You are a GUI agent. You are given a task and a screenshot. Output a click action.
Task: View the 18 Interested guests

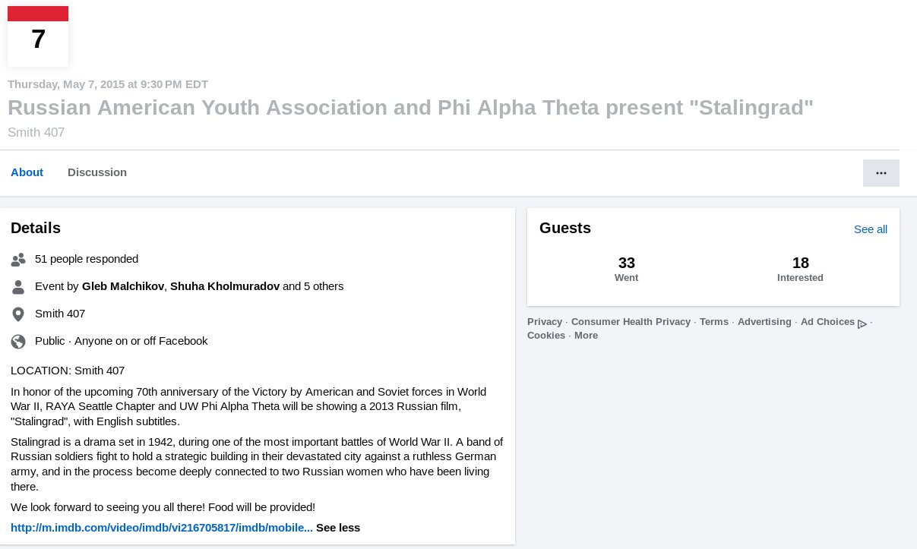click(x=800, y=269)
